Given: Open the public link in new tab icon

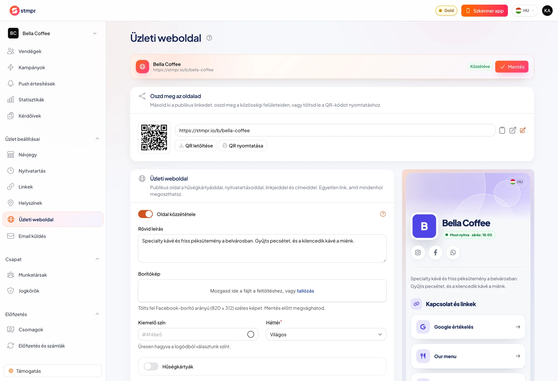Looking at the screenshot, I should pyautogui.click(x=513, y=130).
